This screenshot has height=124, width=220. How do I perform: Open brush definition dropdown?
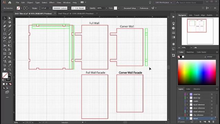(87, 8)
